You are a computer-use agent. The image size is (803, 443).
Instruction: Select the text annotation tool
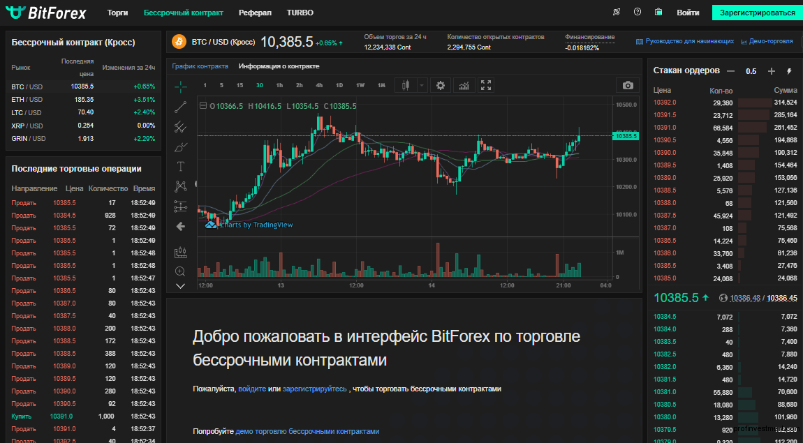(181, 166)
